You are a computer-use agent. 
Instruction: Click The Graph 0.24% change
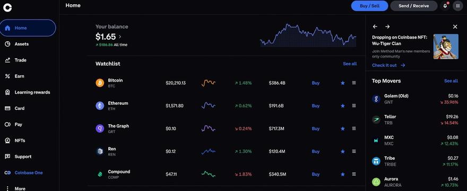(244, 129)
